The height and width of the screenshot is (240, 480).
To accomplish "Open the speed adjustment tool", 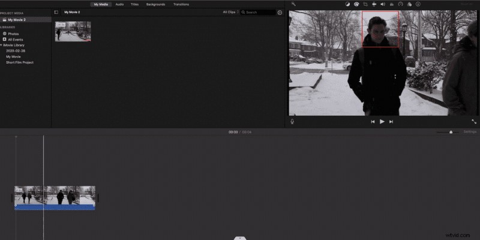I will [x=400, y=4].
